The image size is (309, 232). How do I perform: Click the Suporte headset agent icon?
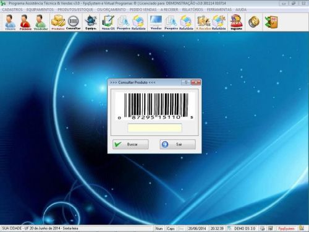(236, 22)
